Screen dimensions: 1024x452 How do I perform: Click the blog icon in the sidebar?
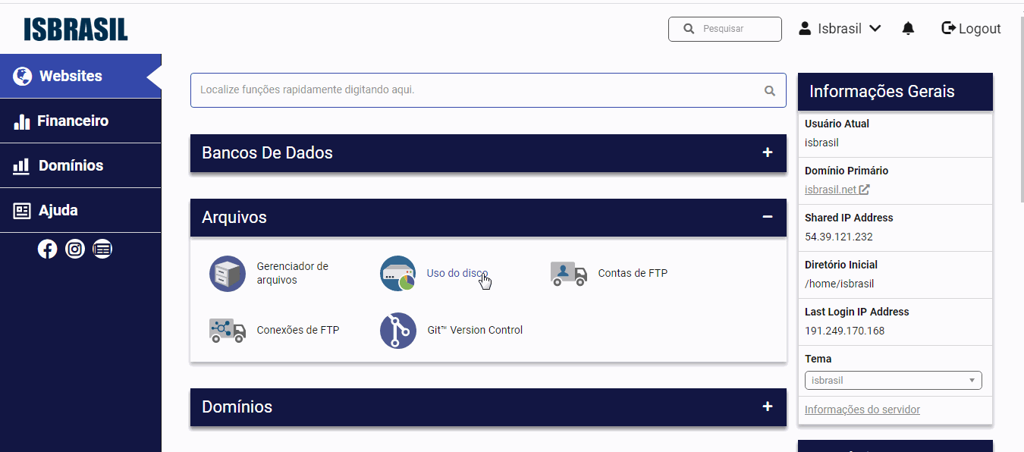(x=102, y=249)
